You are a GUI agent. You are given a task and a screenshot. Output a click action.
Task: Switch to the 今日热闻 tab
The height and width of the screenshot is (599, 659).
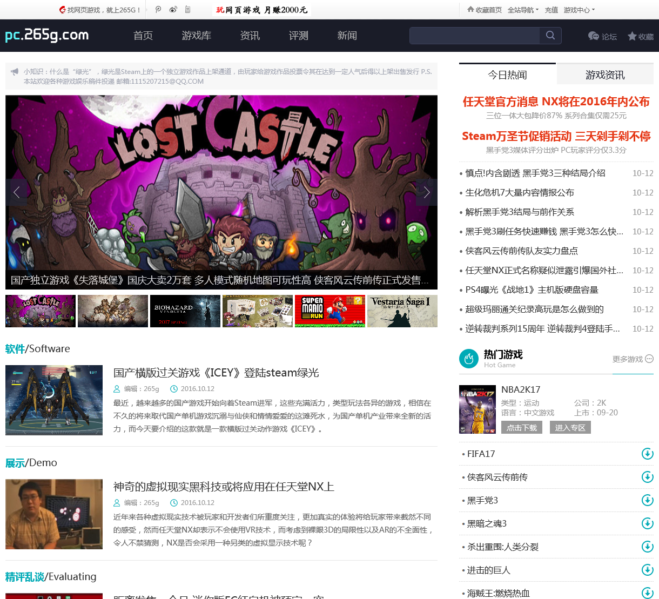507,74
